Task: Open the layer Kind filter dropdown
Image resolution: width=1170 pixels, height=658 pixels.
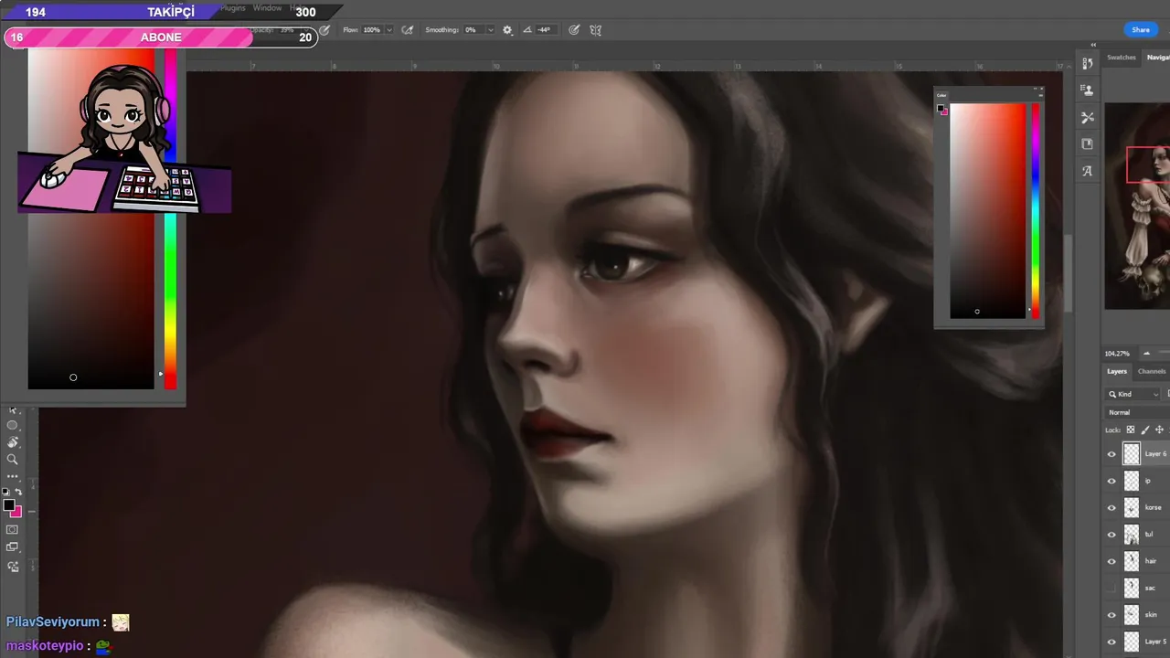Action: click(1134, 394)
